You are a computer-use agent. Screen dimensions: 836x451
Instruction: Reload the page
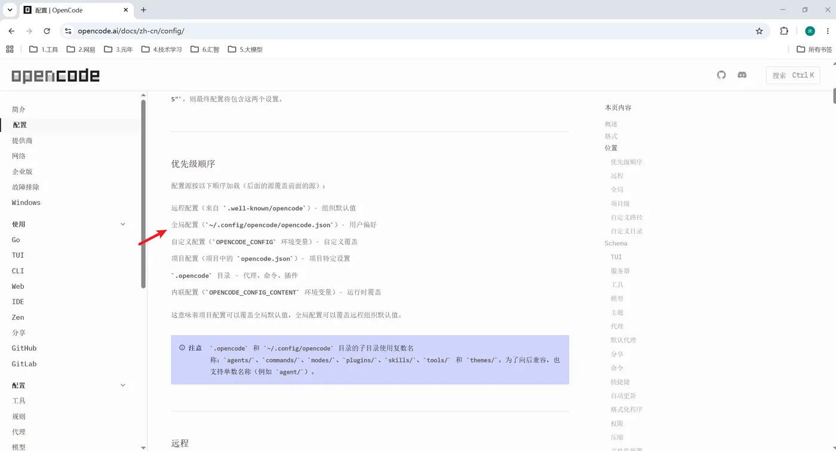(47, 31)
